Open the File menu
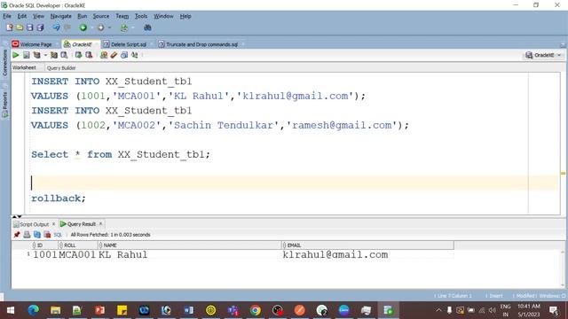 pos(7,16)
